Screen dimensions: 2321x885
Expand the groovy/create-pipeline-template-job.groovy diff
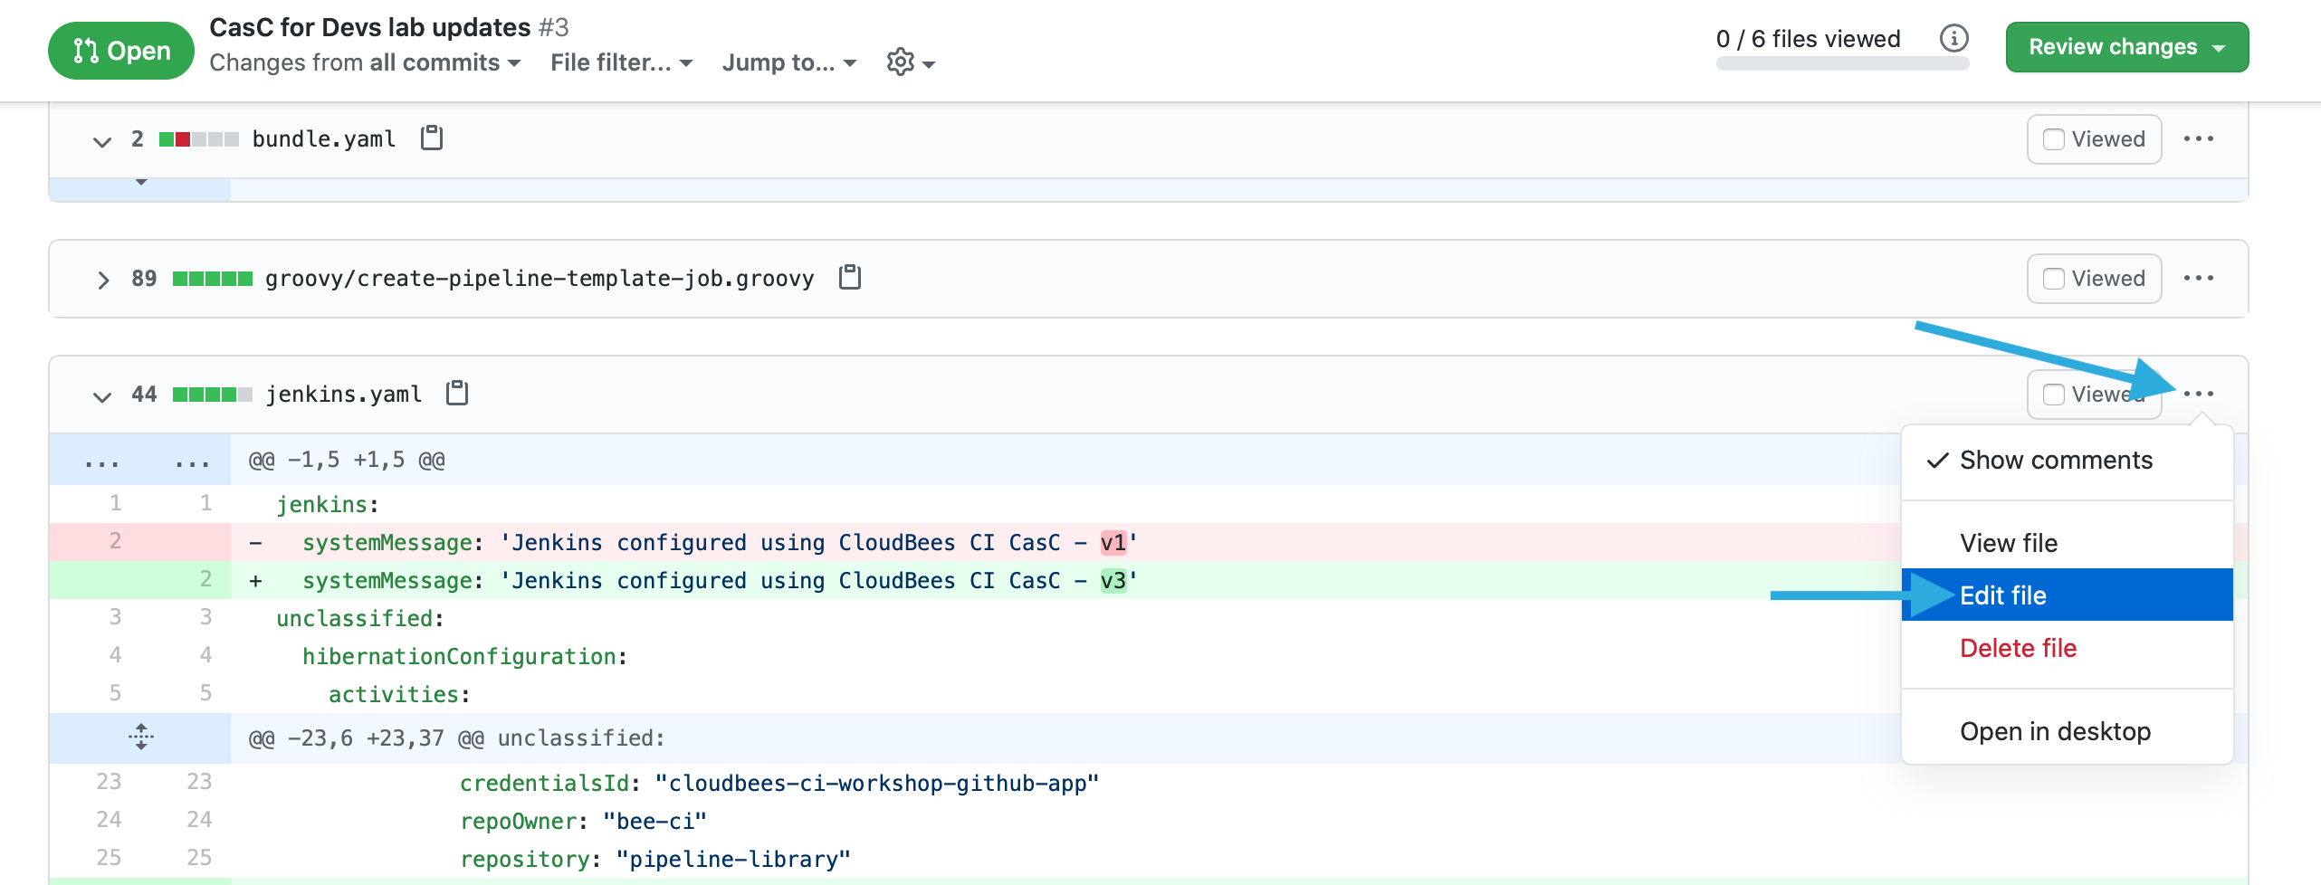click(103, 279)
